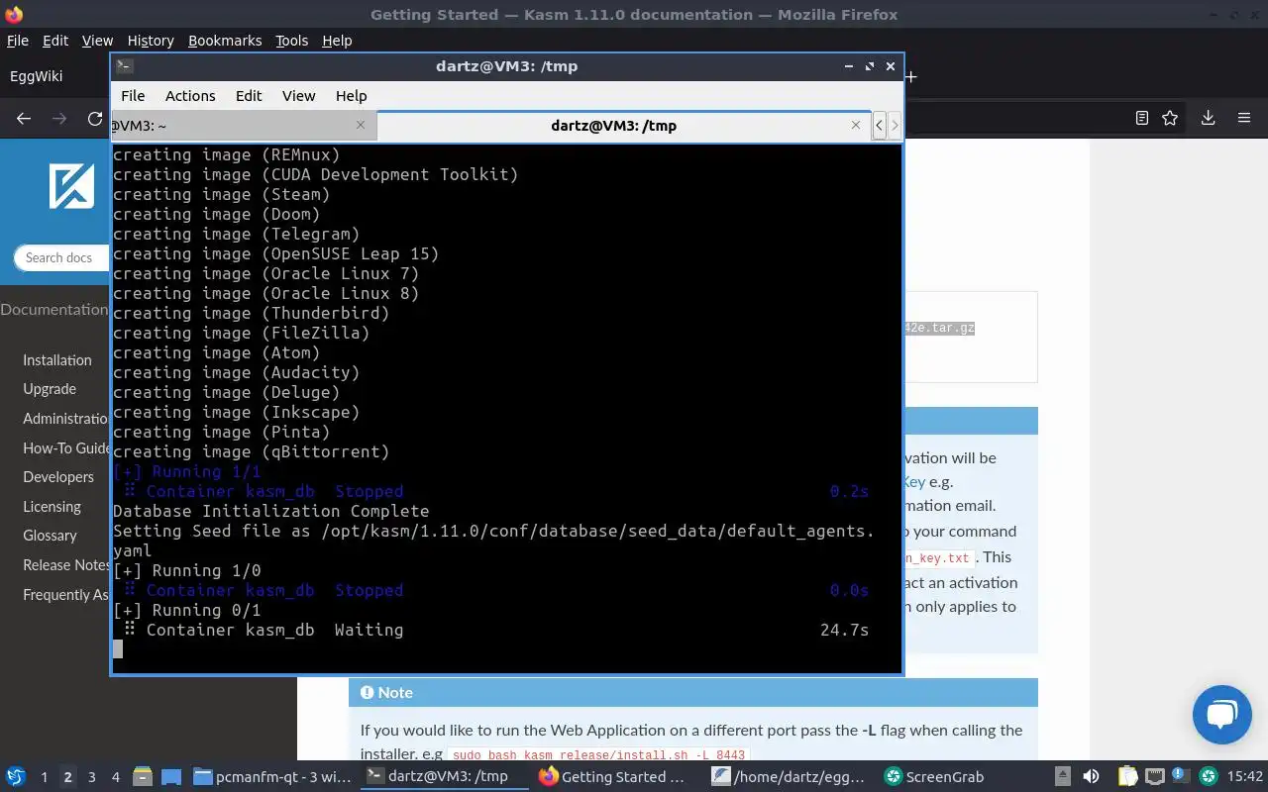This screenshot has height=792, width=1268.
Task: Open the Installation docs link
Action: pos(57,360)
